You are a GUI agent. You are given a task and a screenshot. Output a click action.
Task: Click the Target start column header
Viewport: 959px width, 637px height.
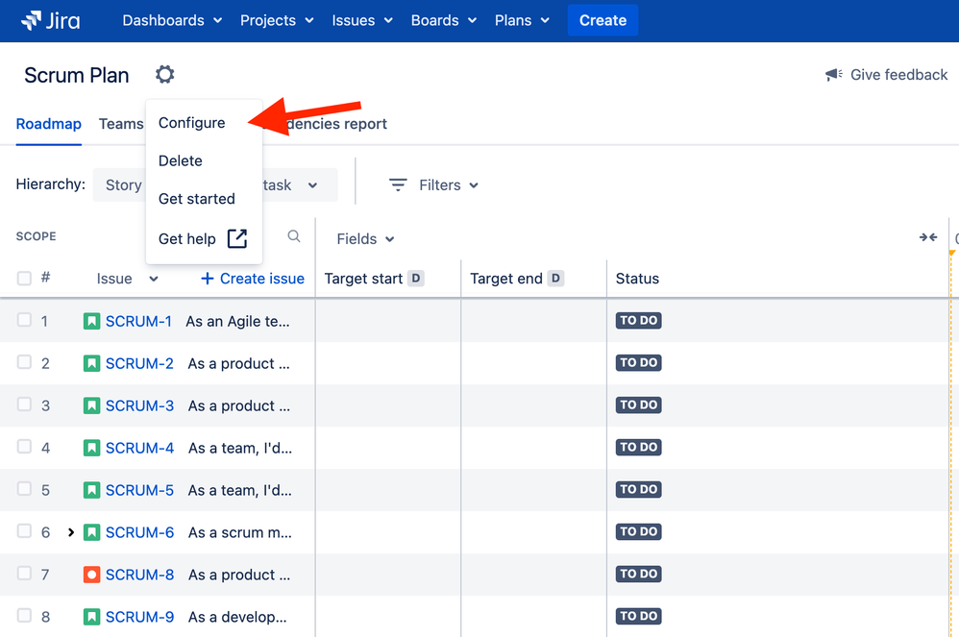pos(363,279)
